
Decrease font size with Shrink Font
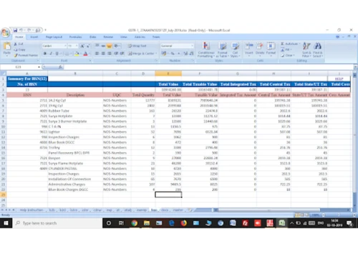pos(88,46)
